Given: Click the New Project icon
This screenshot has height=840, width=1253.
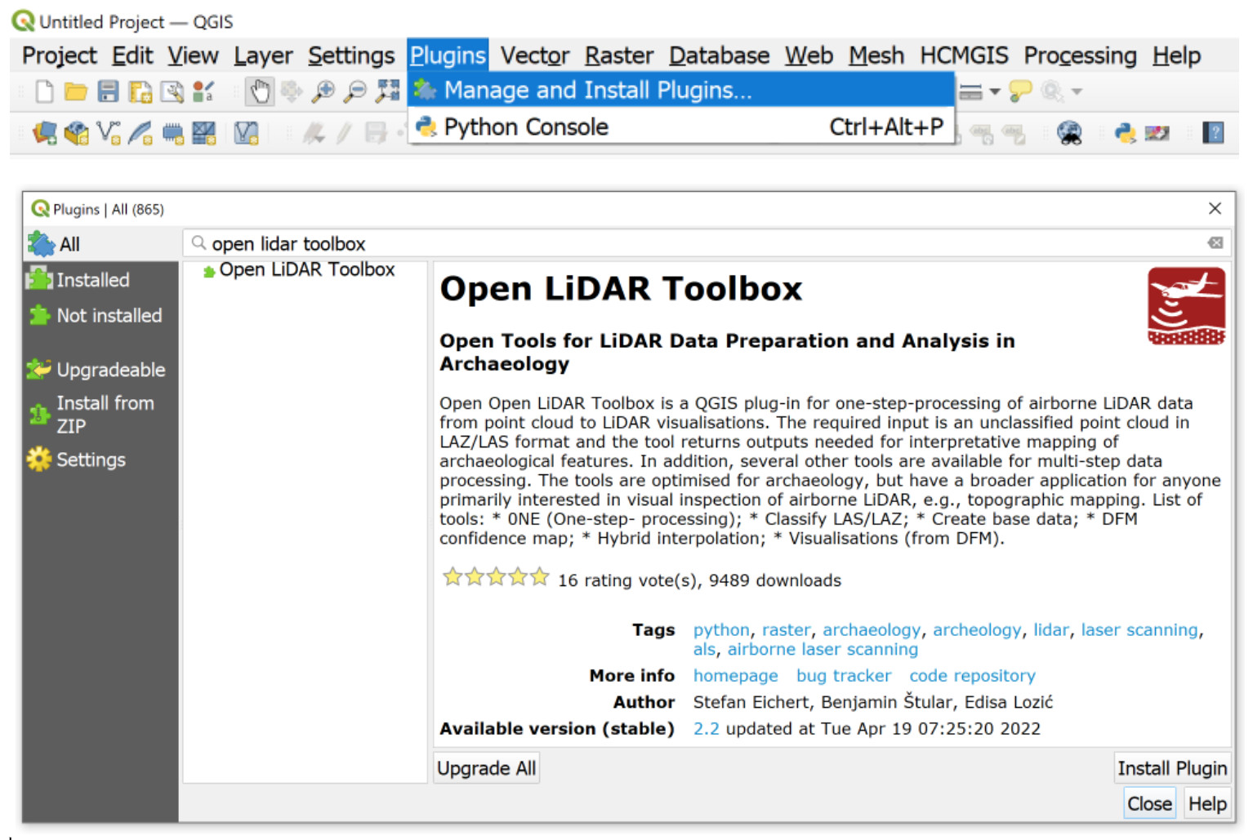Looking at the screenshot, I should [45, 91].
